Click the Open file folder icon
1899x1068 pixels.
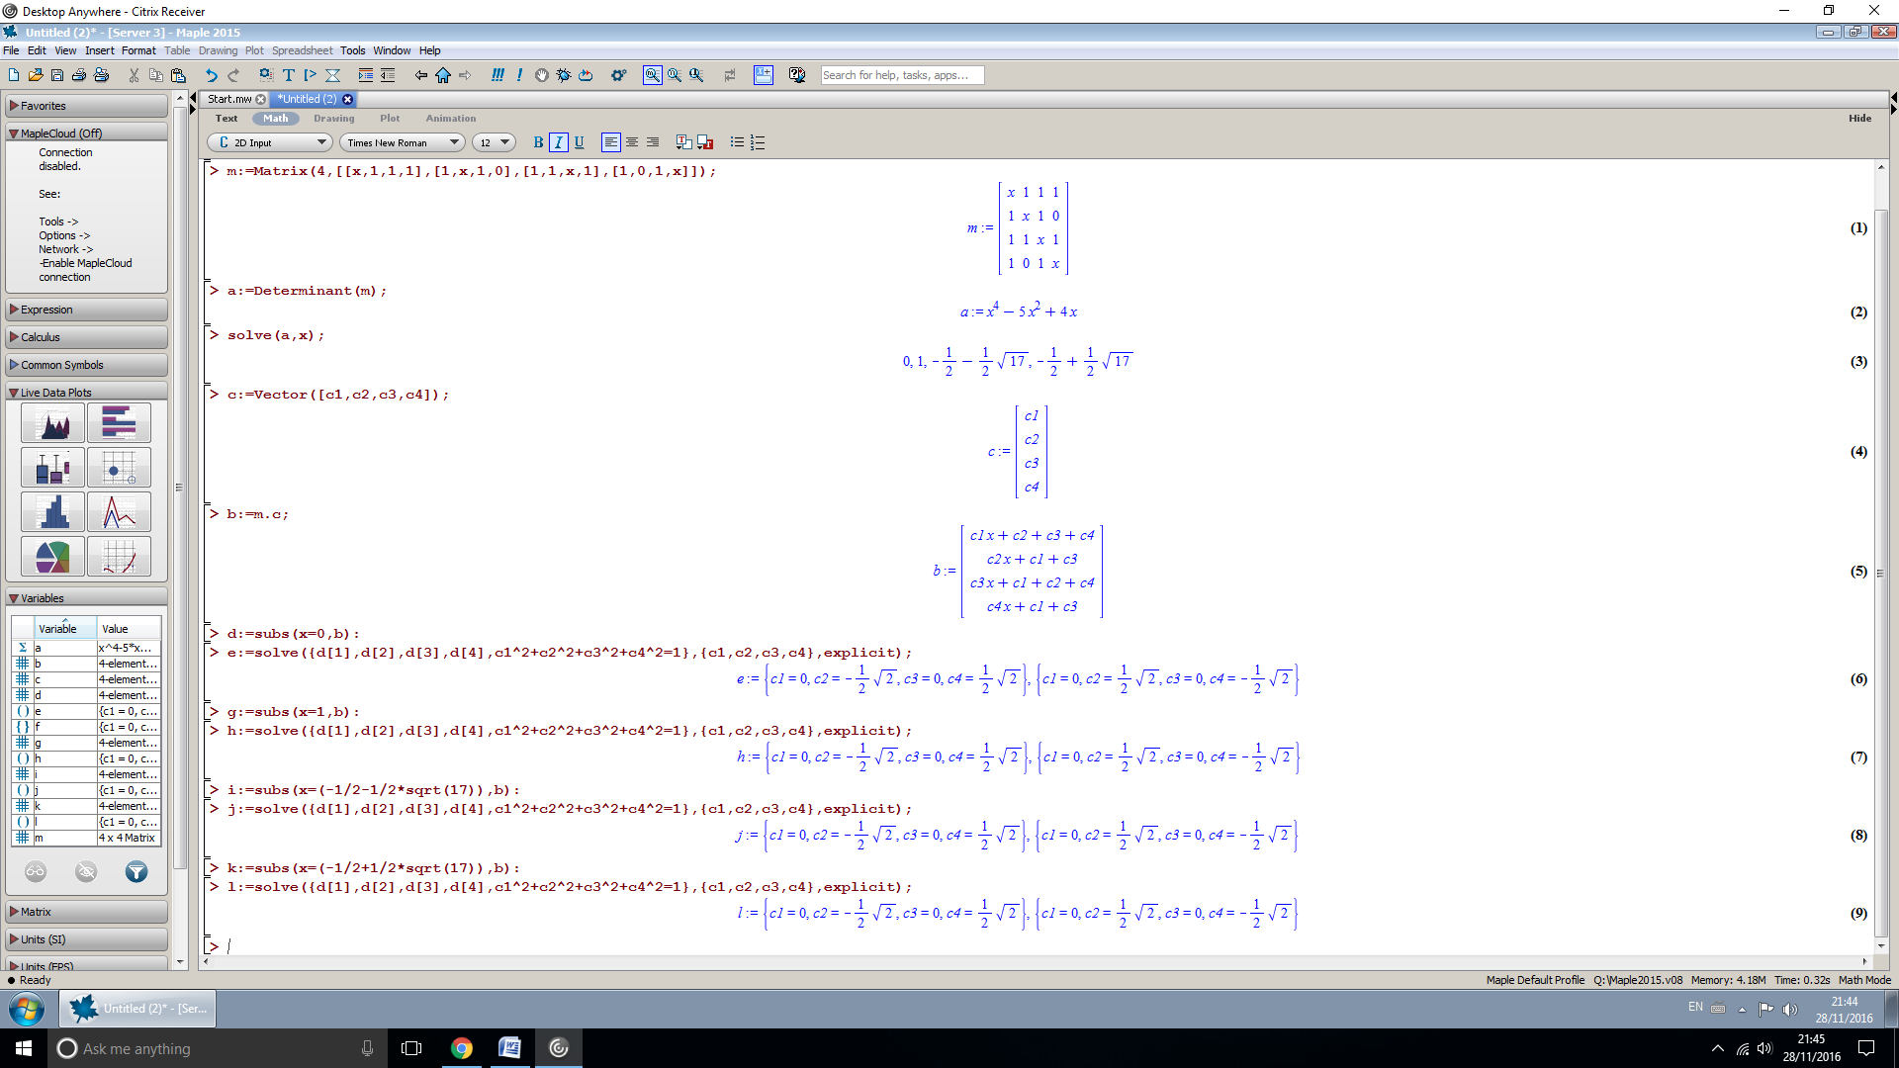[x=36, y=75]
